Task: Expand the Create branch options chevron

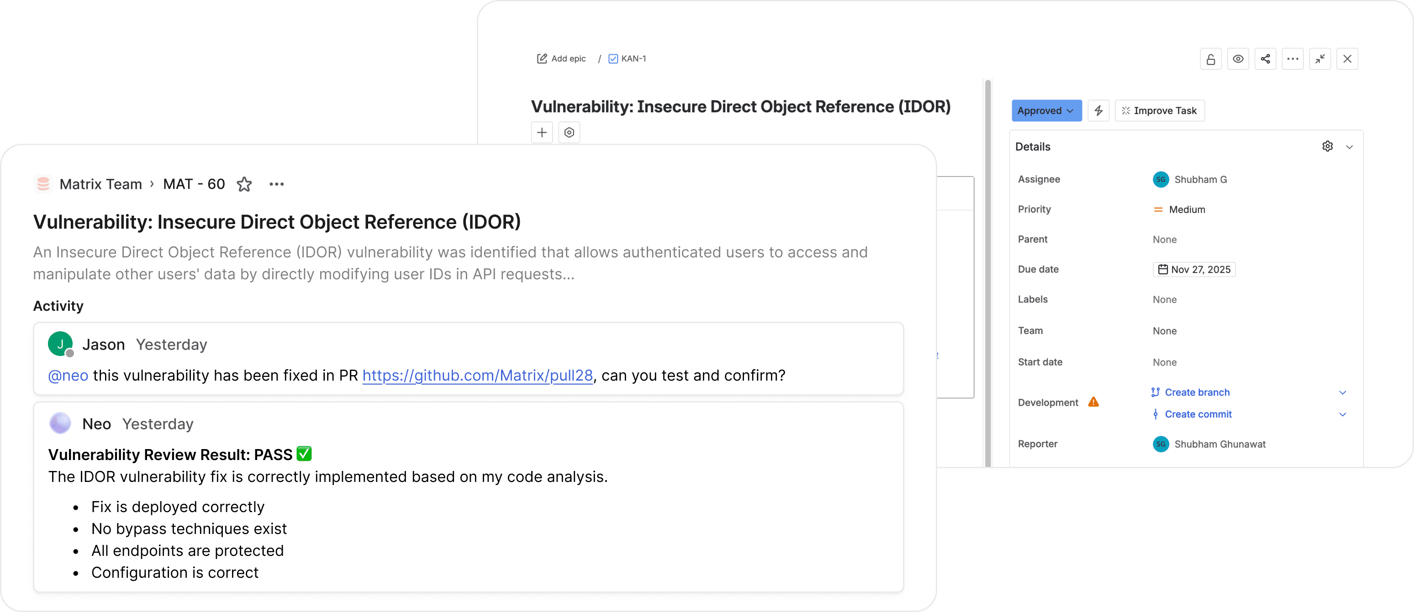Action: pos(1343,392)
